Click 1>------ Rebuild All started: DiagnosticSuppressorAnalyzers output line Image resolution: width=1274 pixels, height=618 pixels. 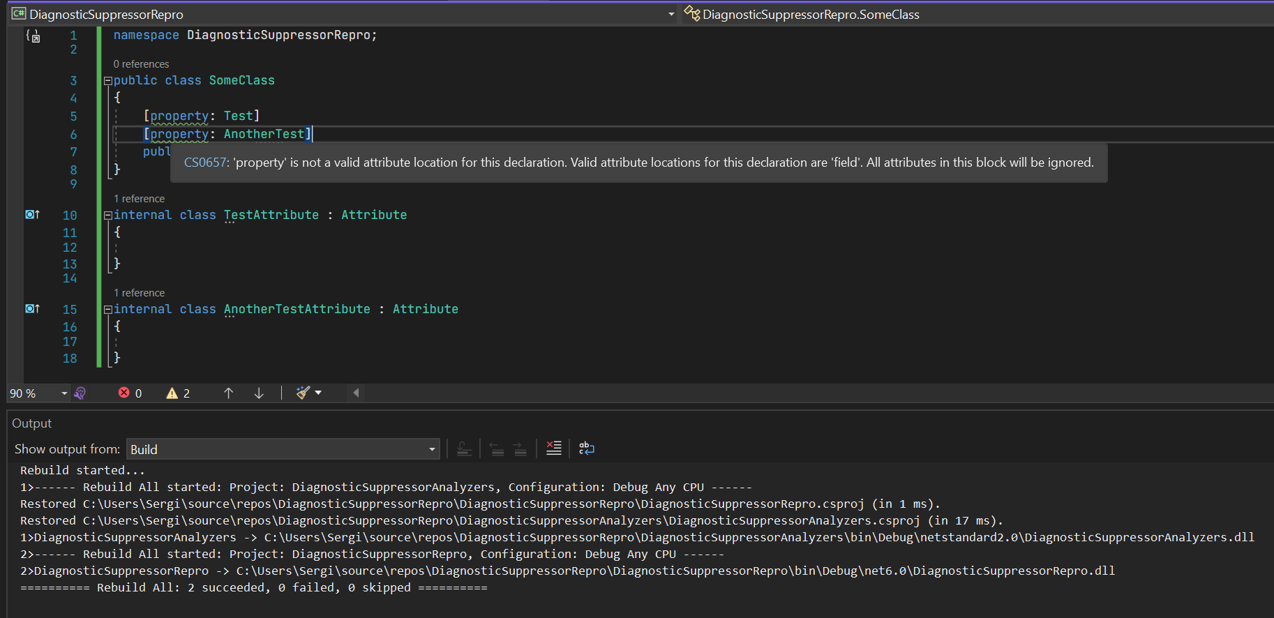[386, 488]
